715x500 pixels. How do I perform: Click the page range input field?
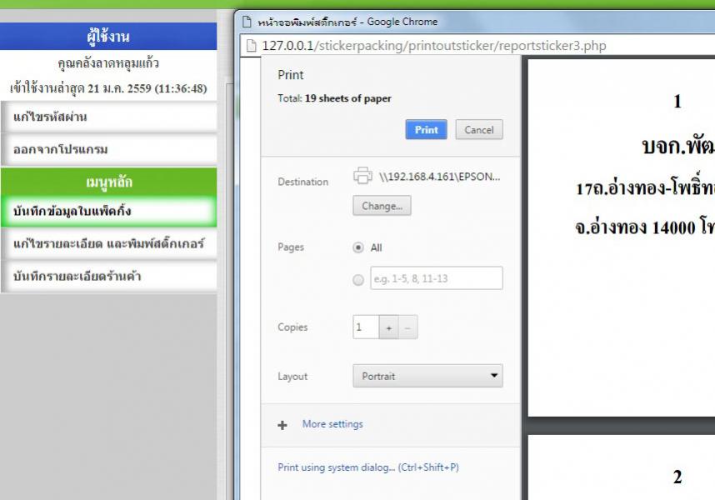pos(437,278)
